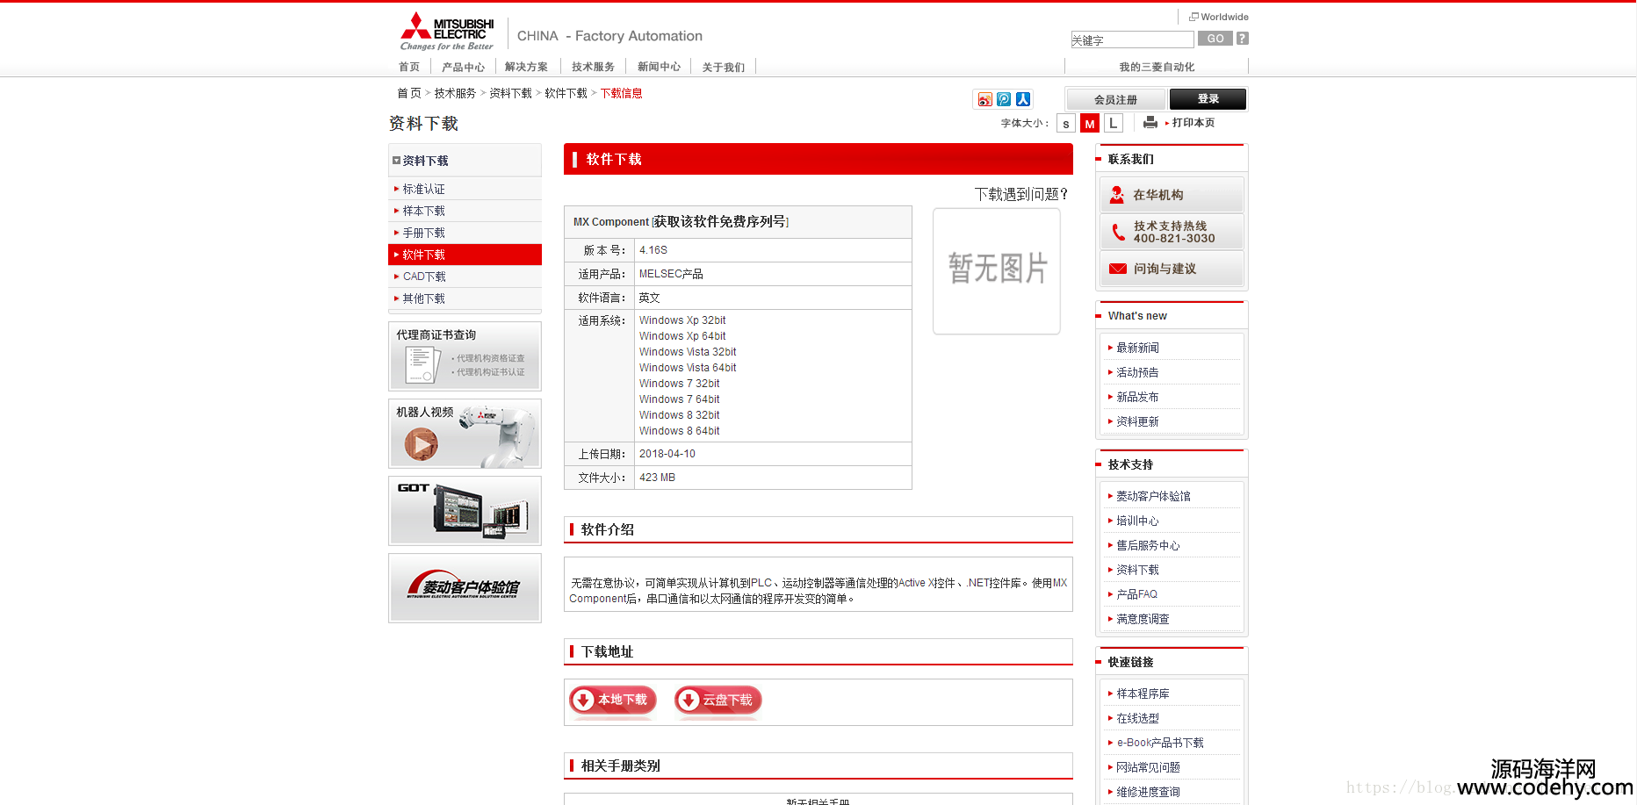The height and width of the screenshot is (805, 1637).
Task: Click the 打印本页 print link
Action: 1193,123
